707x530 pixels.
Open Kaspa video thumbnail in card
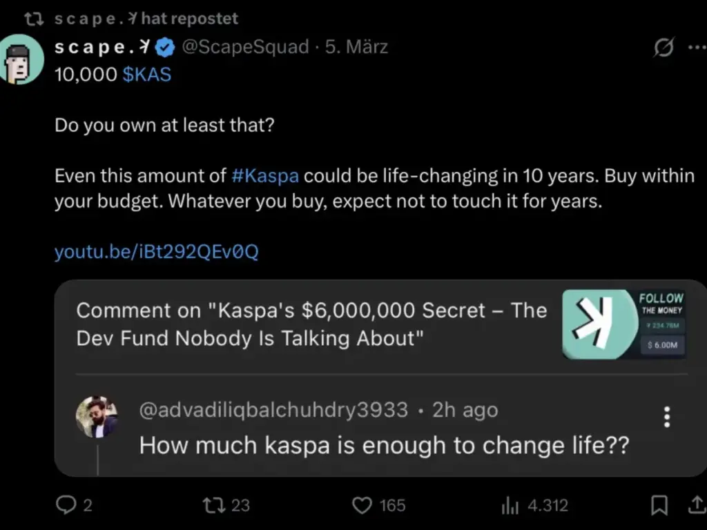tap(624, 324)
